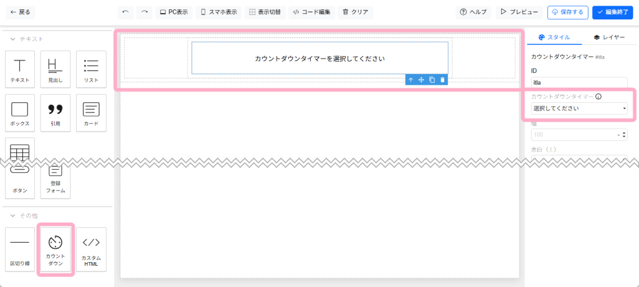The height and width of the screenshot is (287, 639).
Task: Insert the 引用 (quote) block
Action: (56, 113)
